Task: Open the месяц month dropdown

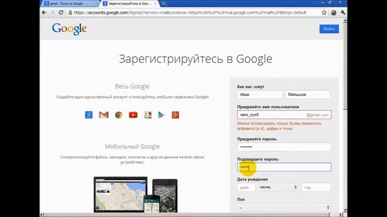Action: point(278,187)
